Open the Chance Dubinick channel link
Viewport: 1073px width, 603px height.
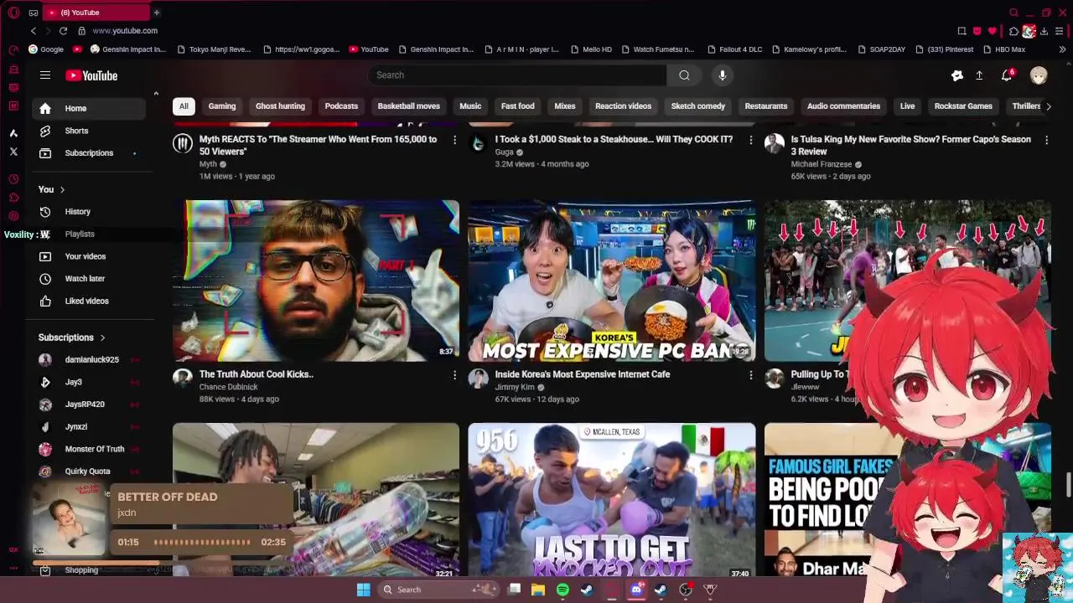pyautogui.click(x=228, y=387)
